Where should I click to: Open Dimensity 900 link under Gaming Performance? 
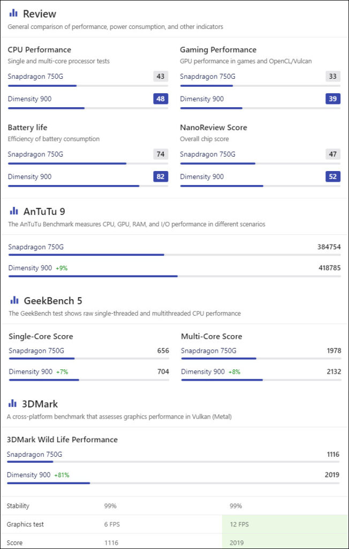click(x=202, y=99)
